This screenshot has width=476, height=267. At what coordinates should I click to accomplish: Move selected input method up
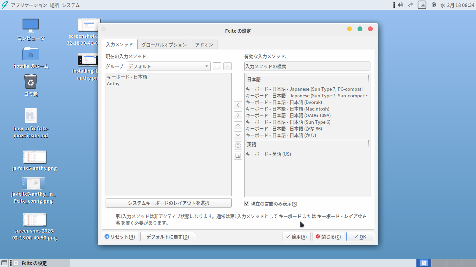(238, 125)
